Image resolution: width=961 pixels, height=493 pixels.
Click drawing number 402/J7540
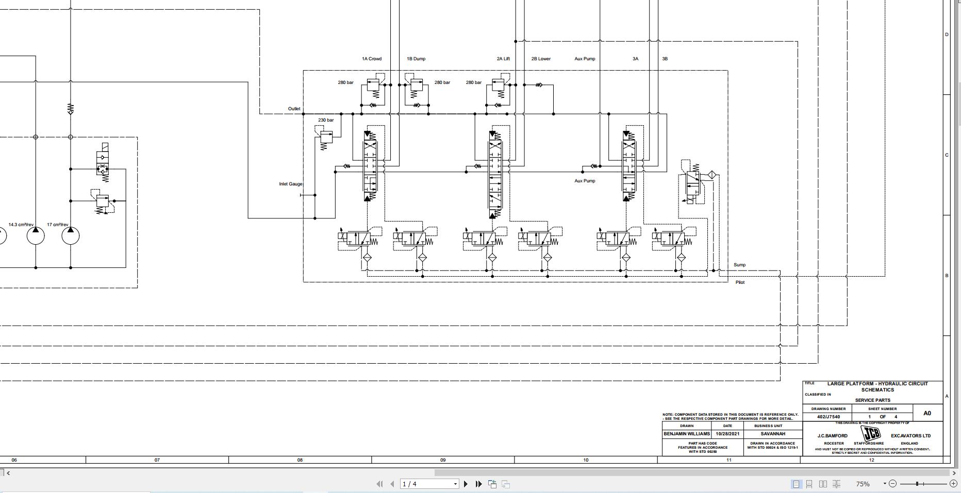[829, 417]
